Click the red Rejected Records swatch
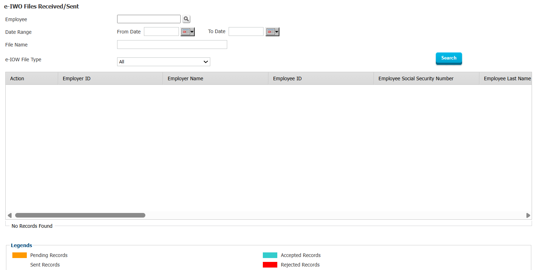 pos(270,265)
